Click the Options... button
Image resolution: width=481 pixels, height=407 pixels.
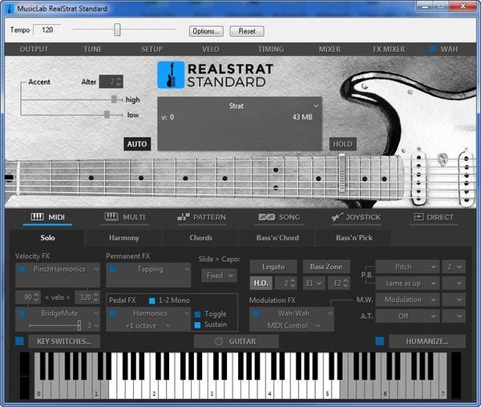point(206,31)
